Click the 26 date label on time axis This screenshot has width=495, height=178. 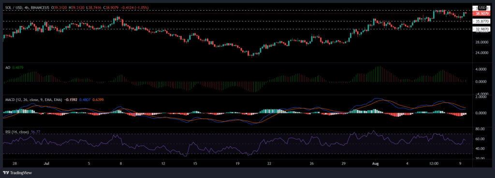312,164
